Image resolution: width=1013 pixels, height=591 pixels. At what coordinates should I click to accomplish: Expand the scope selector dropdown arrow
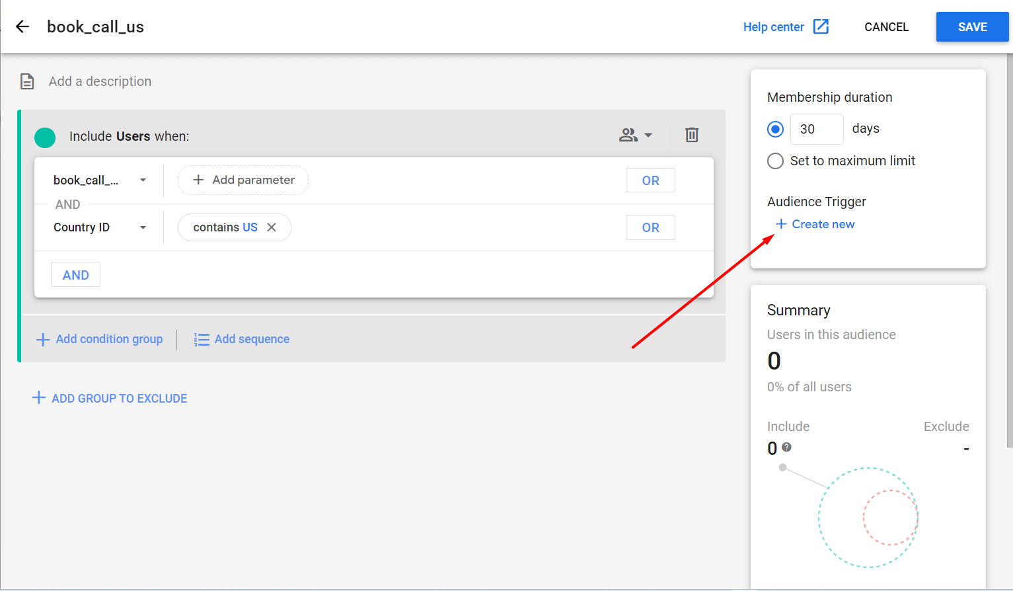(x=650, y=135)
